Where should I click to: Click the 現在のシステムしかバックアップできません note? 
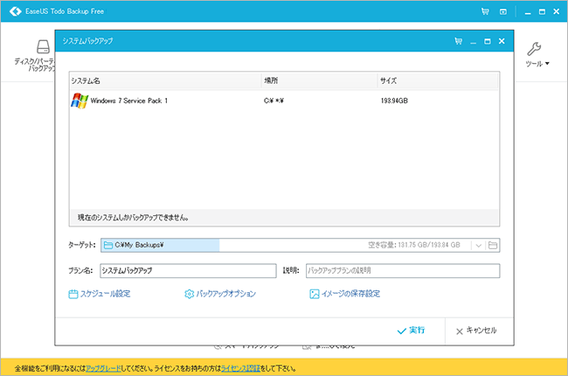coord(133,218)
